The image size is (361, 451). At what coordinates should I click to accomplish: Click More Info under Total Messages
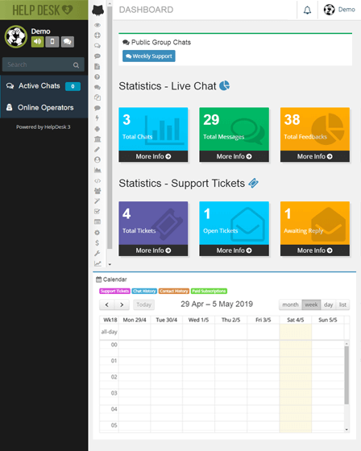pos(234,156)
